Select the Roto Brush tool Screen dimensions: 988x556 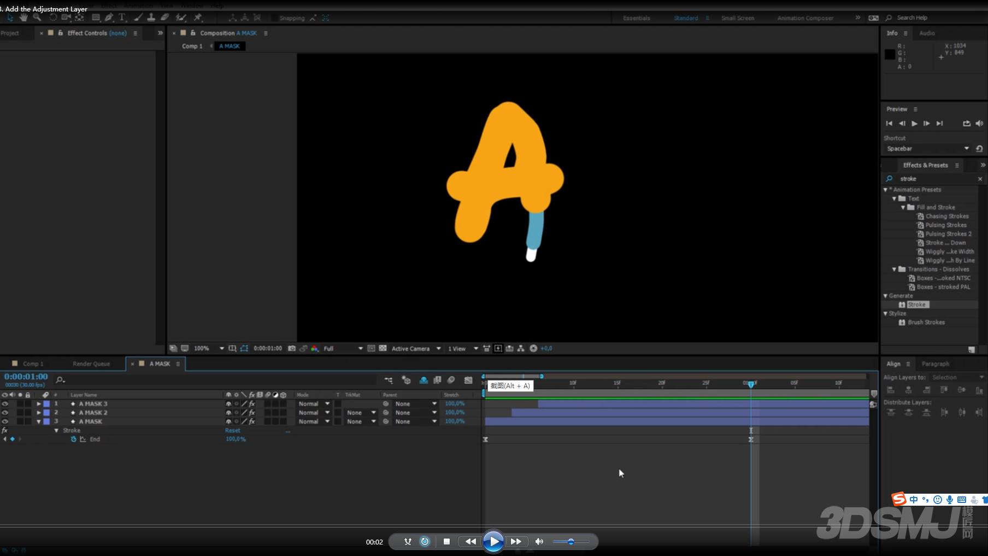point(181,17)
